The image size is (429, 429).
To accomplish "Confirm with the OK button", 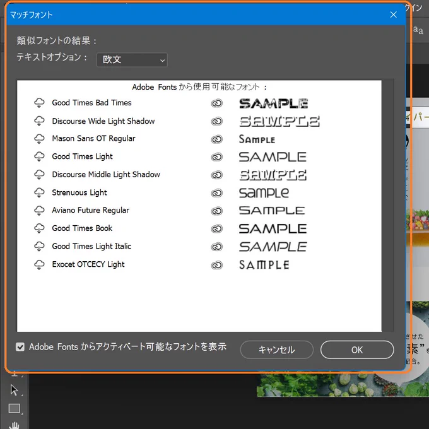I will 357,350.
